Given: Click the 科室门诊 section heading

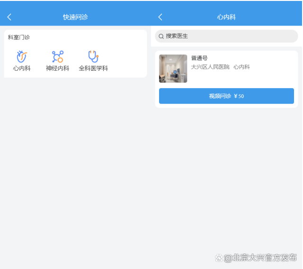Looking at the screenshot, I should (19, 37).
